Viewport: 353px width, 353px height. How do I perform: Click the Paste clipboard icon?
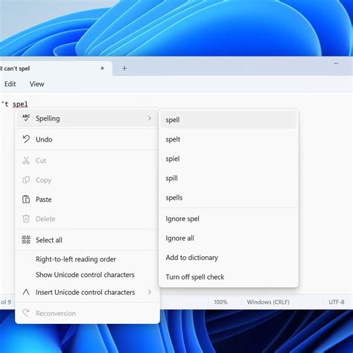[26, 200]
